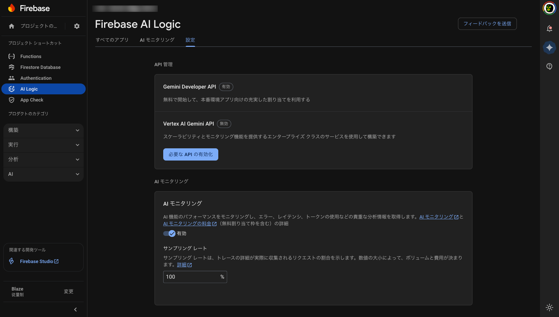Open App Check from the sidebar
Viewport: 559px width, 317px height.
[32, 100]
